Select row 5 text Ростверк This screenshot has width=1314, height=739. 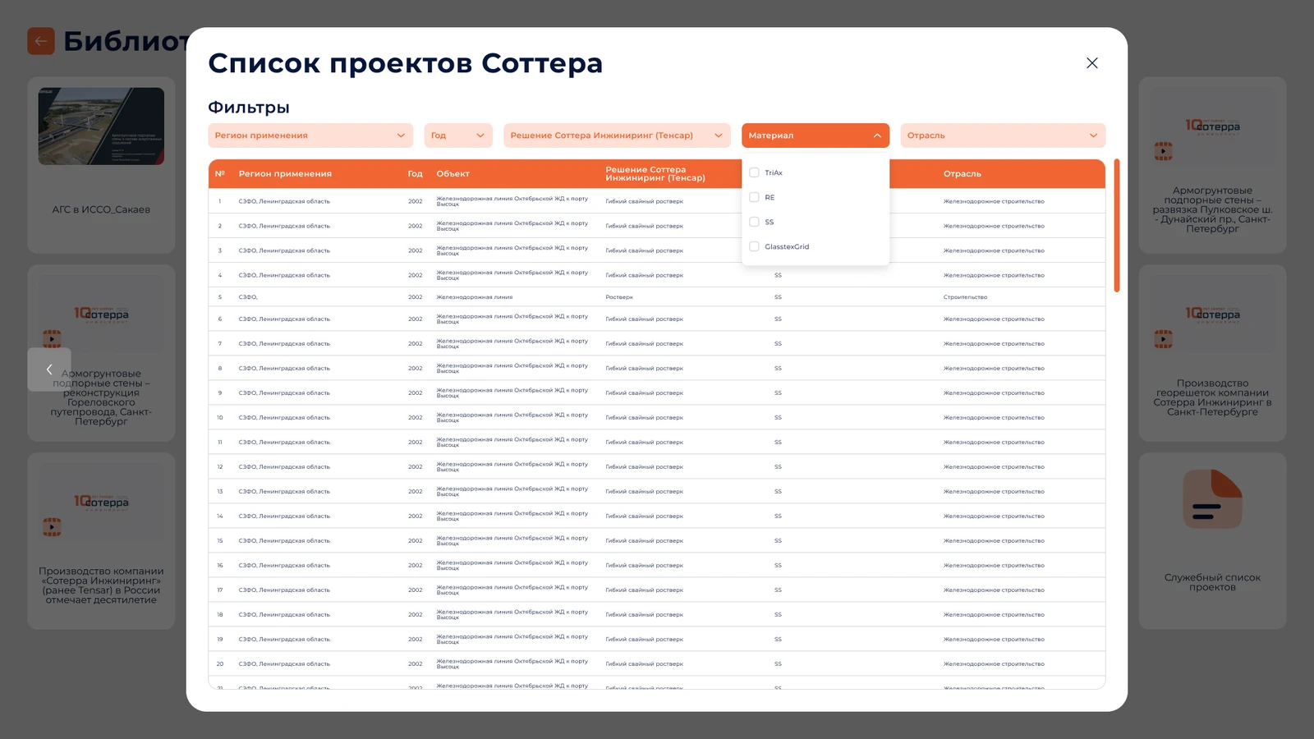619,297
